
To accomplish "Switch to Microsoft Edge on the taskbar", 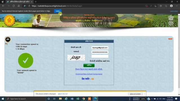I will pyautogui.click(x=95, y=99).
